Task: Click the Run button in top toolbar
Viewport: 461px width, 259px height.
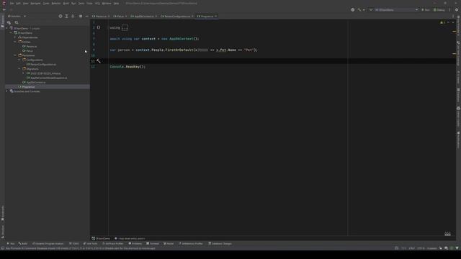Action: pyautogui.click(x=426, y=9)
